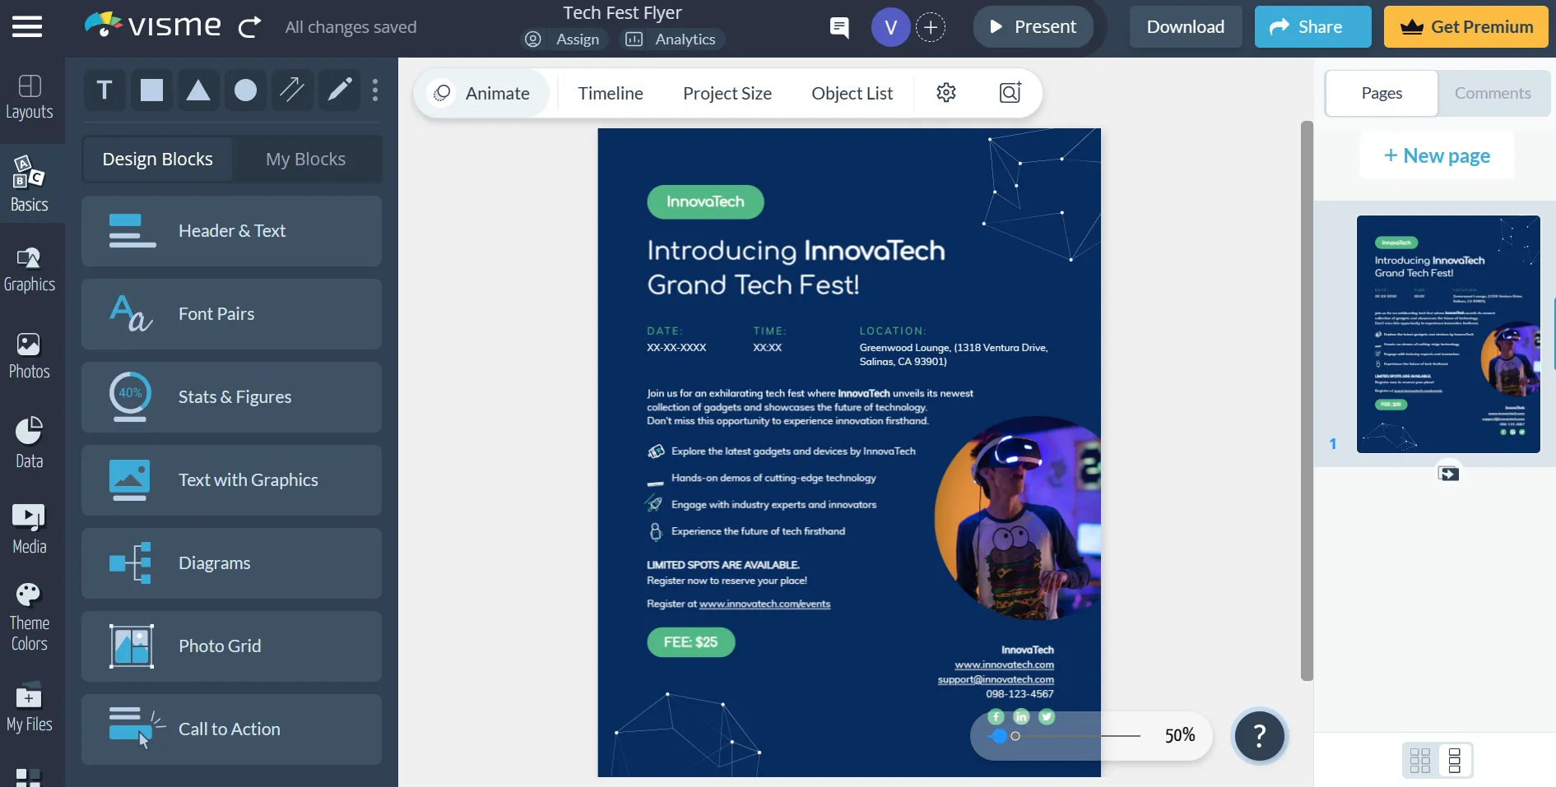Select the VR headset photo on flyer
Viewport: 1556px width, 787px height.
[1018, 518]
